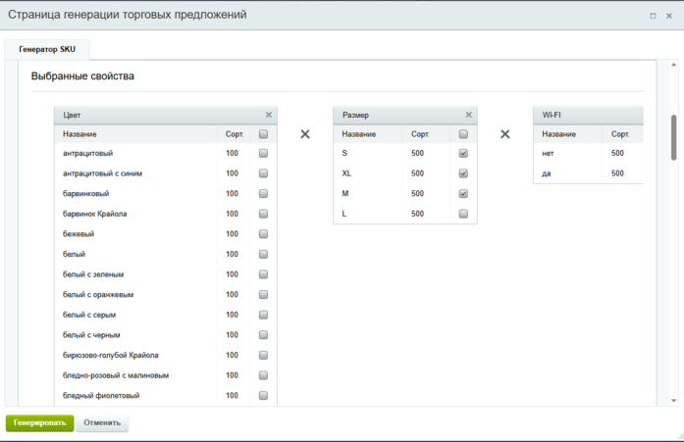
Task: Click the Выбранные свойства heading
Action: pos(82,76)
